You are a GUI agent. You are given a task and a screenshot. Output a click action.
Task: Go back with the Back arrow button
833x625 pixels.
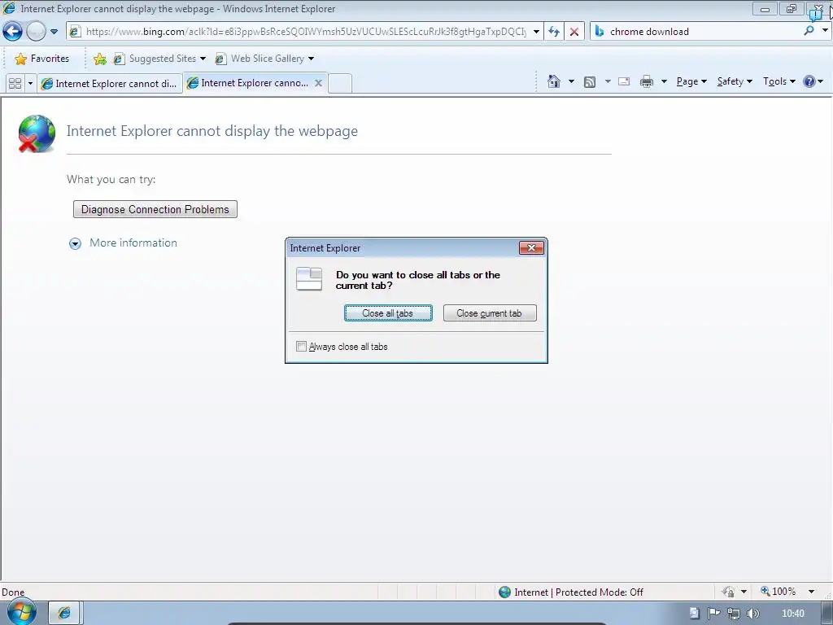click(12, 32)
